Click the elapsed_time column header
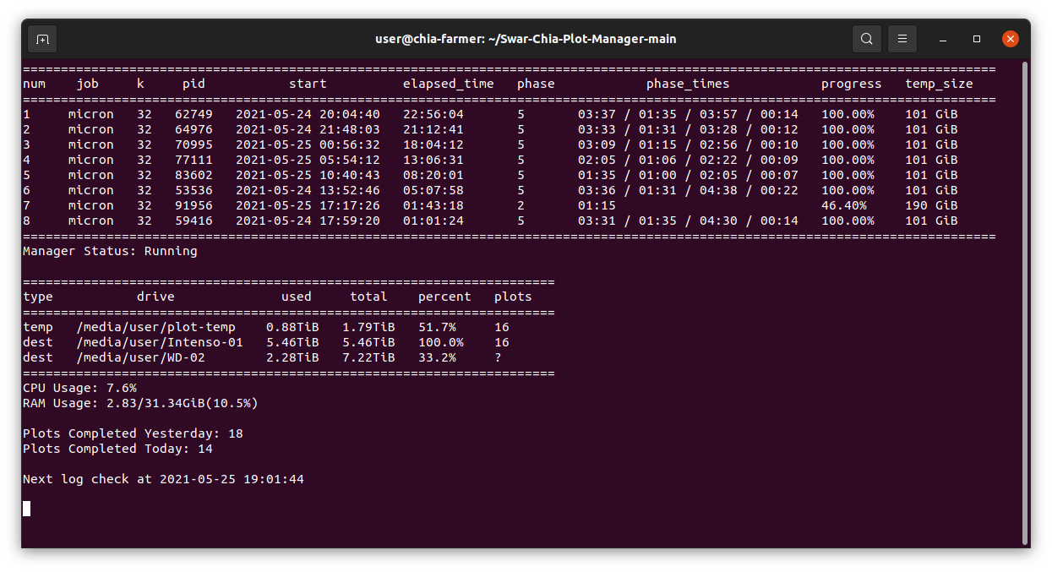Viewport: 1052px width, 572px height. point(449,83)
